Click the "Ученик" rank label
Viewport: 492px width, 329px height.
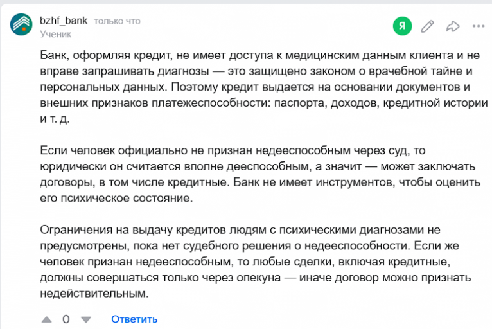[x=55, y=34]
